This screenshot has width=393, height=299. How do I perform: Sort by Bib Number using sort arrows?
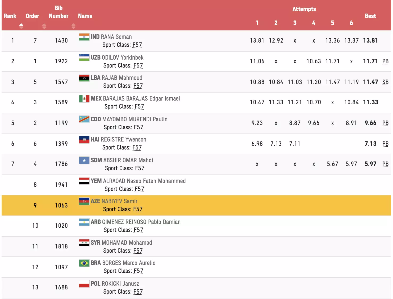[73, 26]
